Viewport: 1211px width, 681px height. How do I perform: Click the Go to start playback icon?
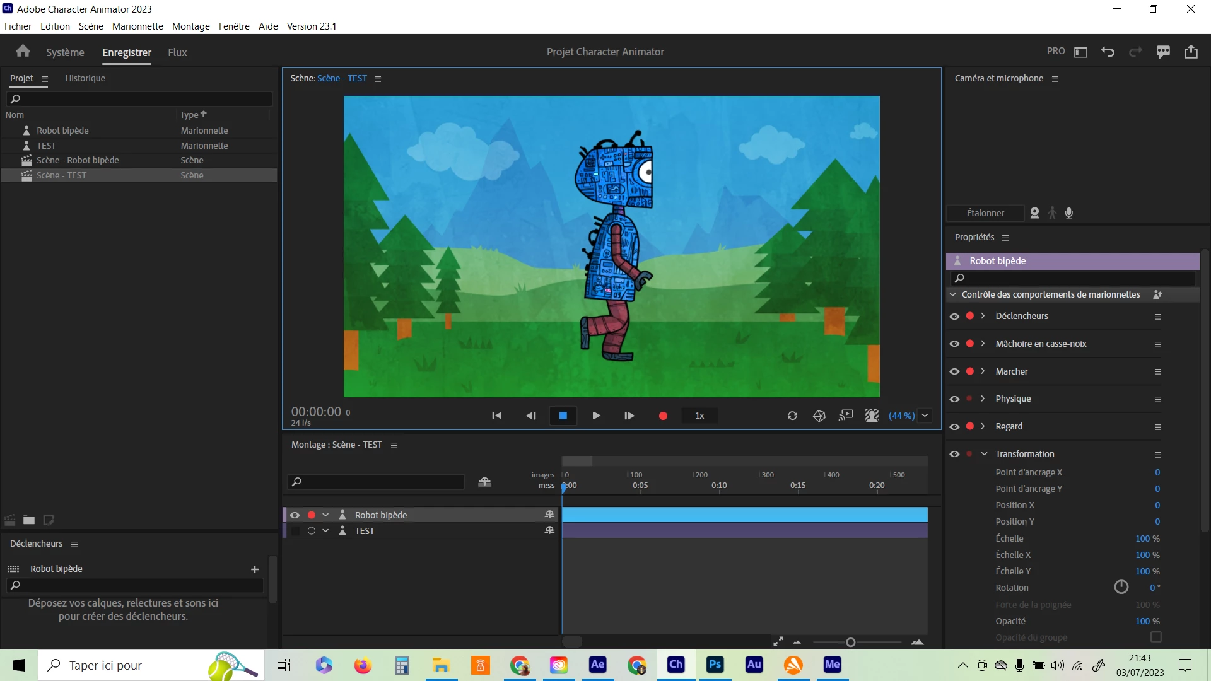click(x=496, y=416)
